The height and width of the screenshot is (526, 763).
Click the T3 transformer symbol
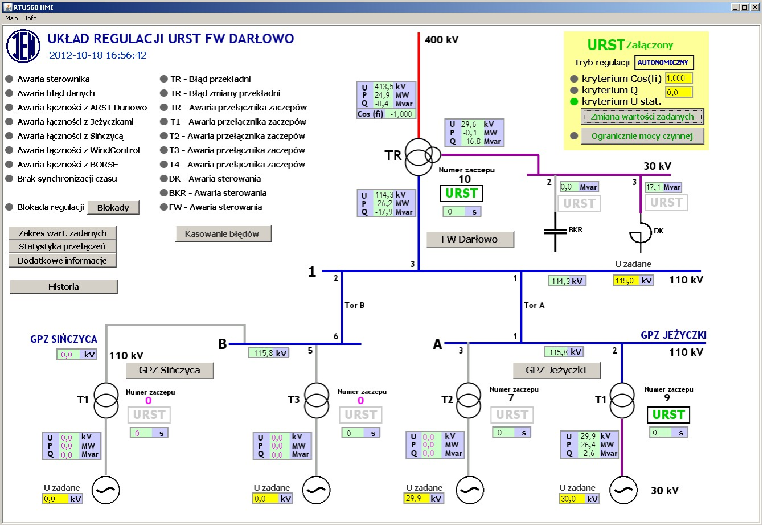click(316, 401)
